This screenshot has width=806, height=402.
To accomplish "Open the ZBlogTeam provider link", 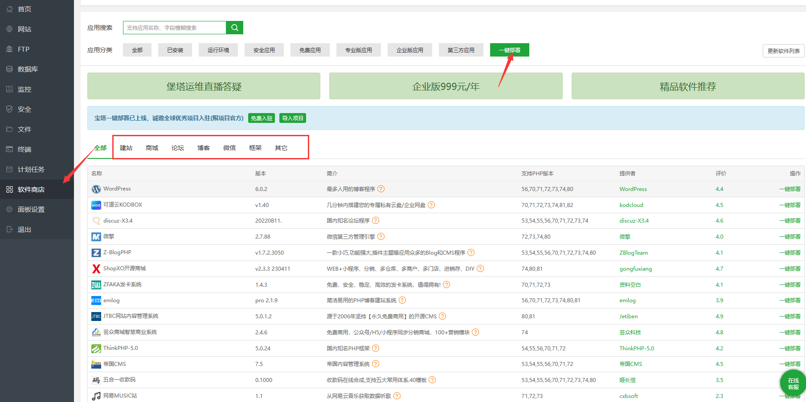I will 634,252.
